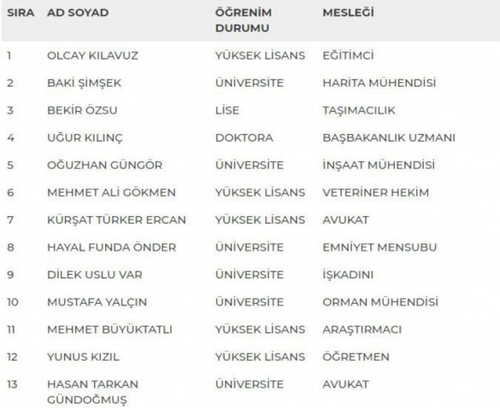Select the DOKTORA education cell
Screen dimensions: 500x408
tap(244, 138)
